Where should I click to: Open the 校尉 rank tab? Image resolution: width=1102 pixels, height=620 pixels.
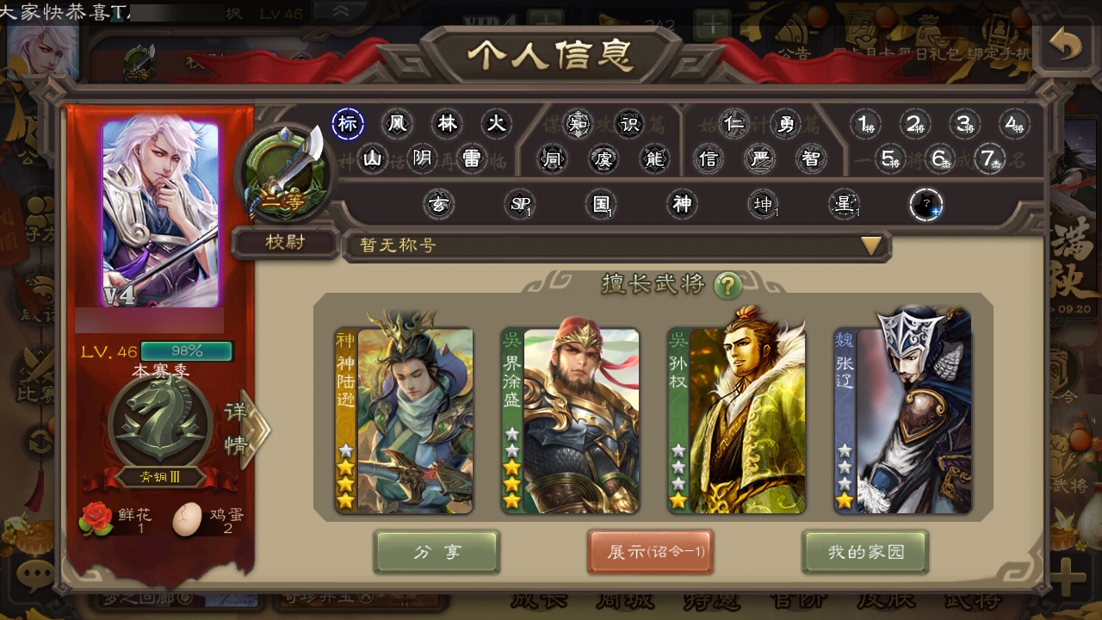pyautogui.click(x=285, y=243)
